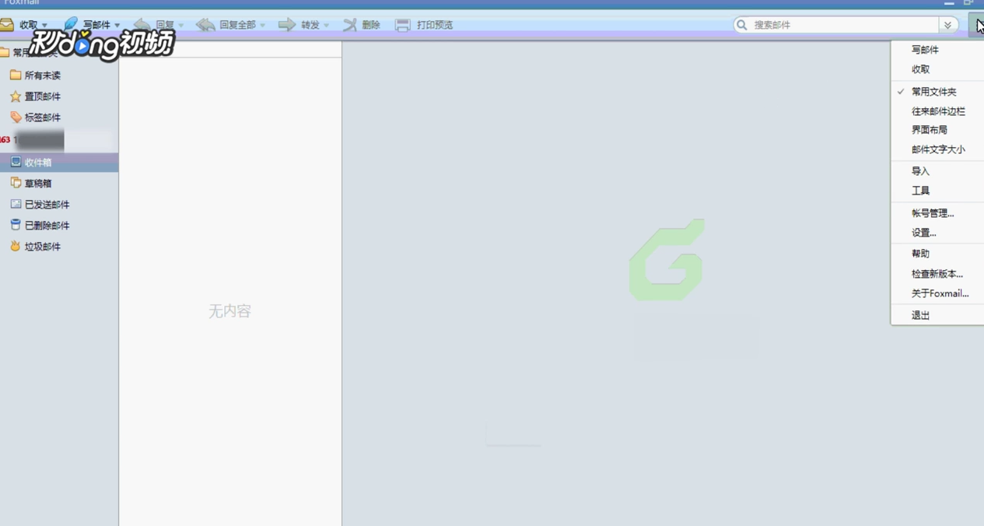984x526 pixels.
Task: Expand the advanced search options chevron
Action: click(947, 25)
